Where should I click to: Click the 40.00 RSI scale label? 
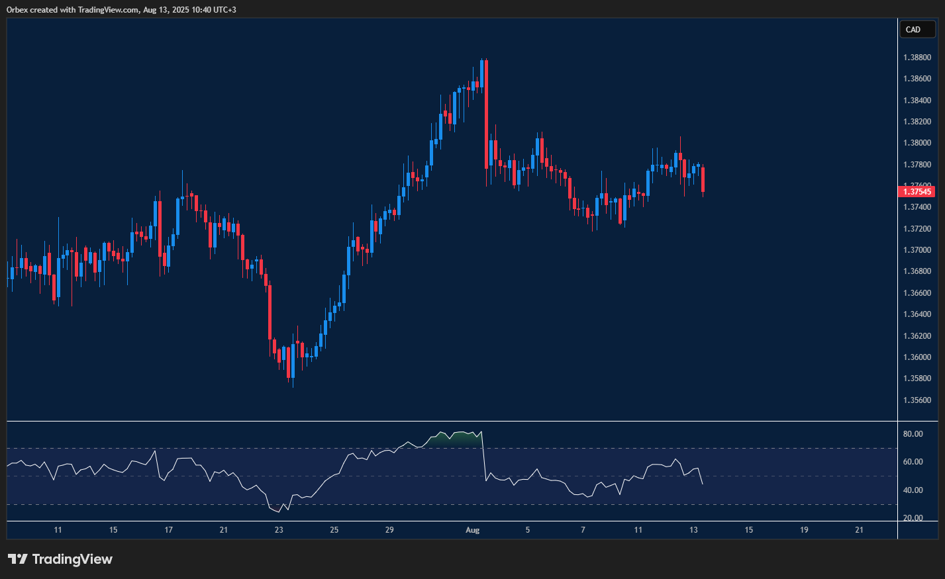(913, 490)
